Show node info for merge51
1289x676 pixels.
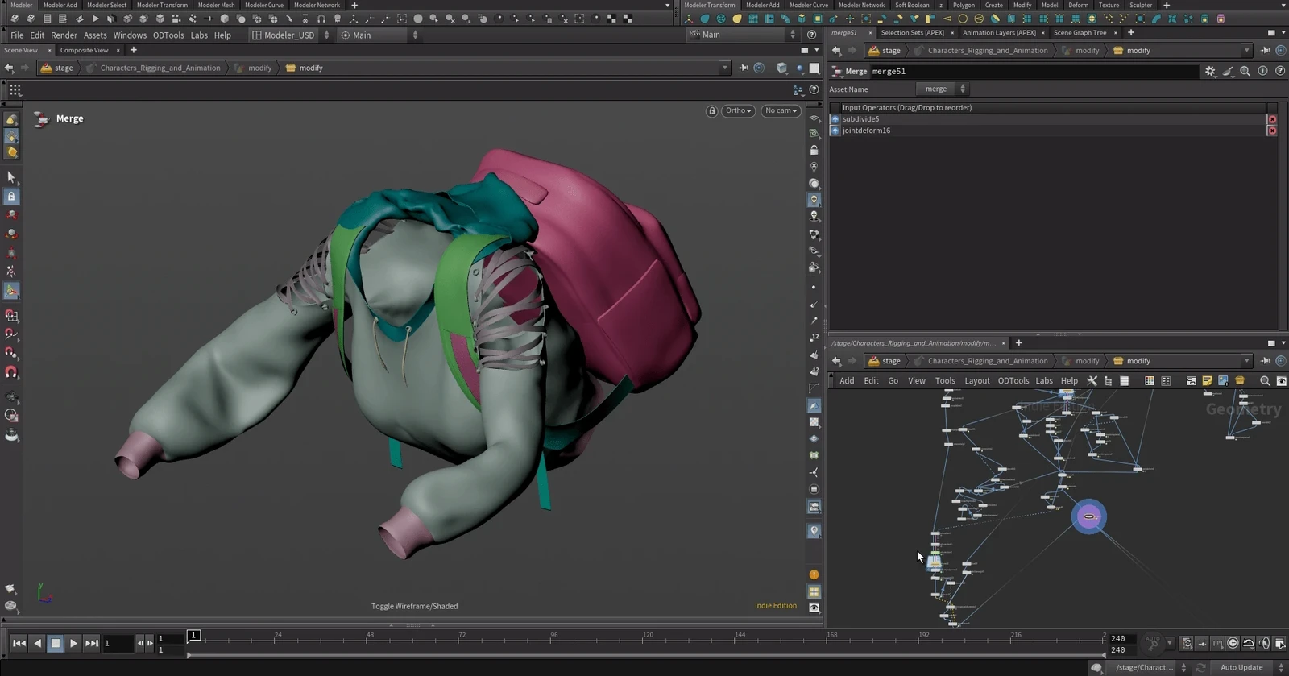[x=1262, y=71]
